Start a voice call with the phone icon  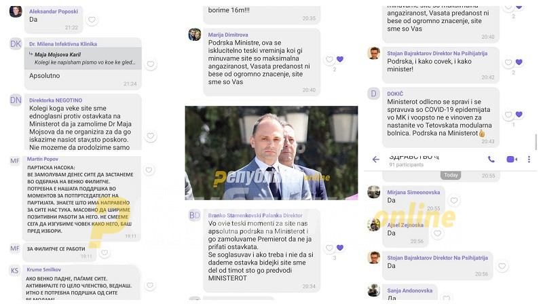[x=491, y=159]
